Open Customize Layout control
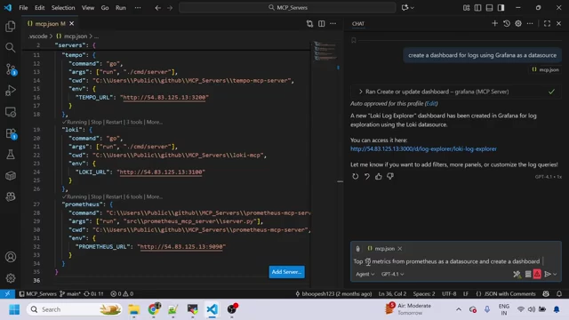569x320 pixels. [466, 8]
